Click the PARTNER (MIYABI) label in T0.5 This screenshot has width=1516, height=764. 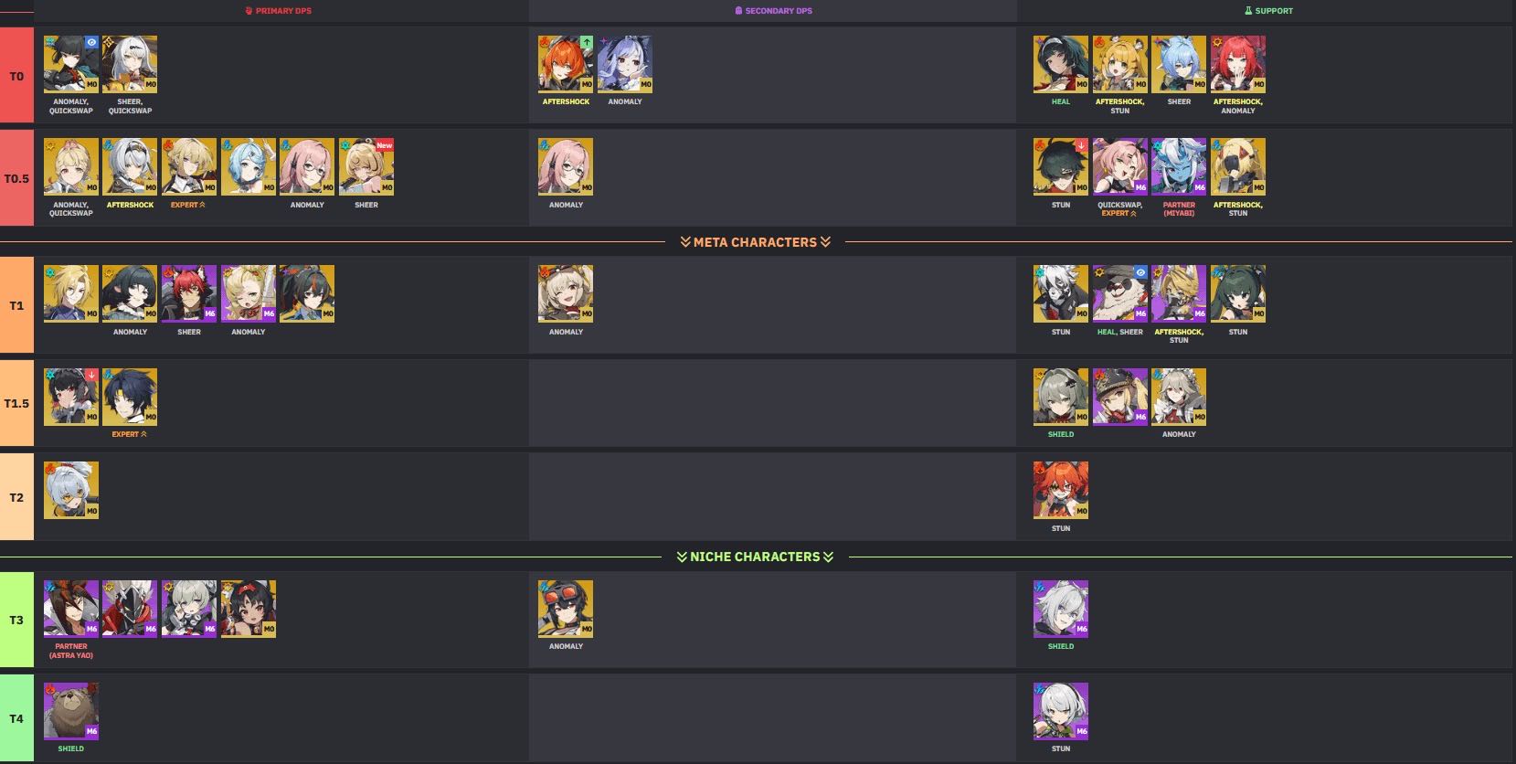click(1179, 209)
